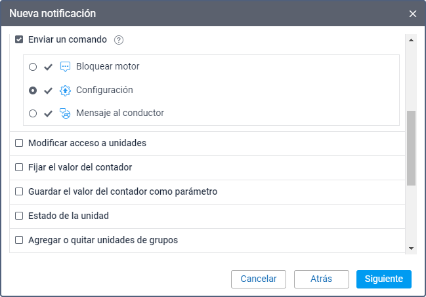Viewport: 426px width, 297px height.
Task: Tick Guardar el valor del contador como parámetro
Action: pos(19,191)
